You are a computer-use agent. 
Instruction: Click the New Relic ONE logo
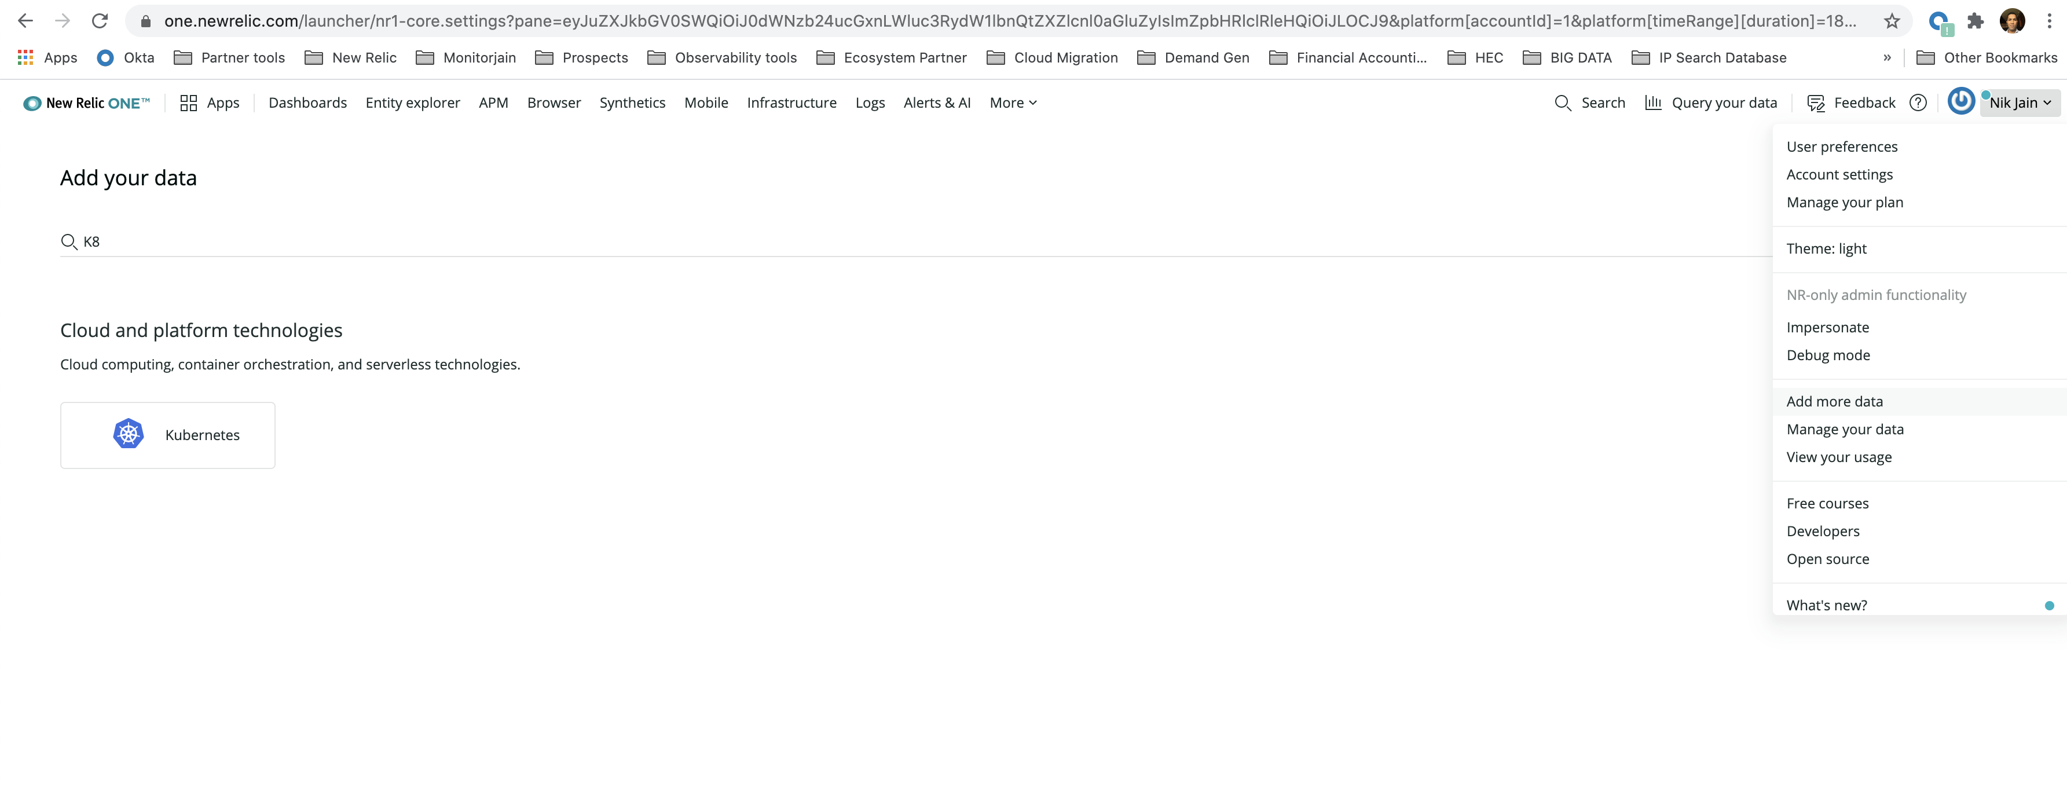point(87,102)
